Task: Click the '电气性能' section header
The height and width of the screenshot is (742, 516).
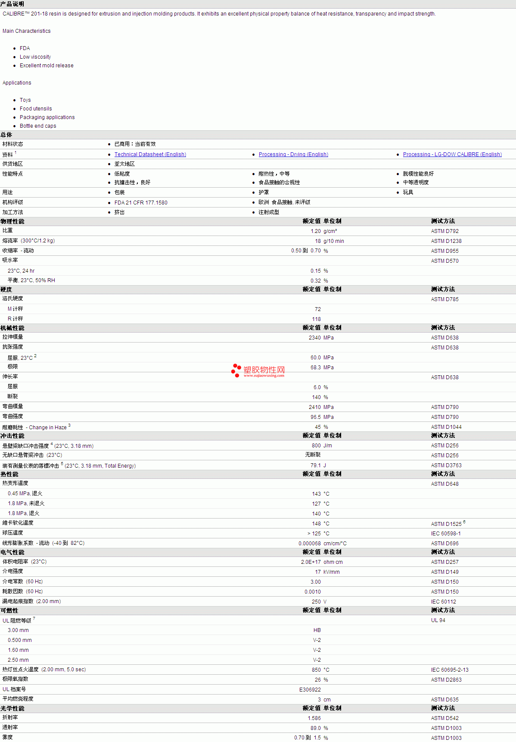Action: tap(12, 552)
